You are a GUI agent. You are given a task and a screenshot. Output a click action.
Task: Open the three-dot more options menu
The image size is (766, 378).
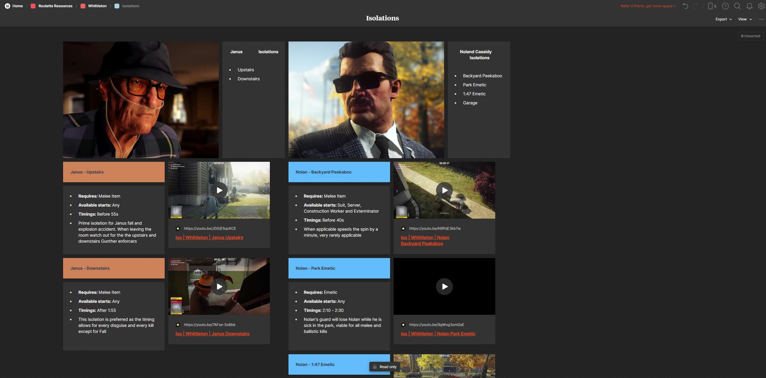[x=761, y=19]
